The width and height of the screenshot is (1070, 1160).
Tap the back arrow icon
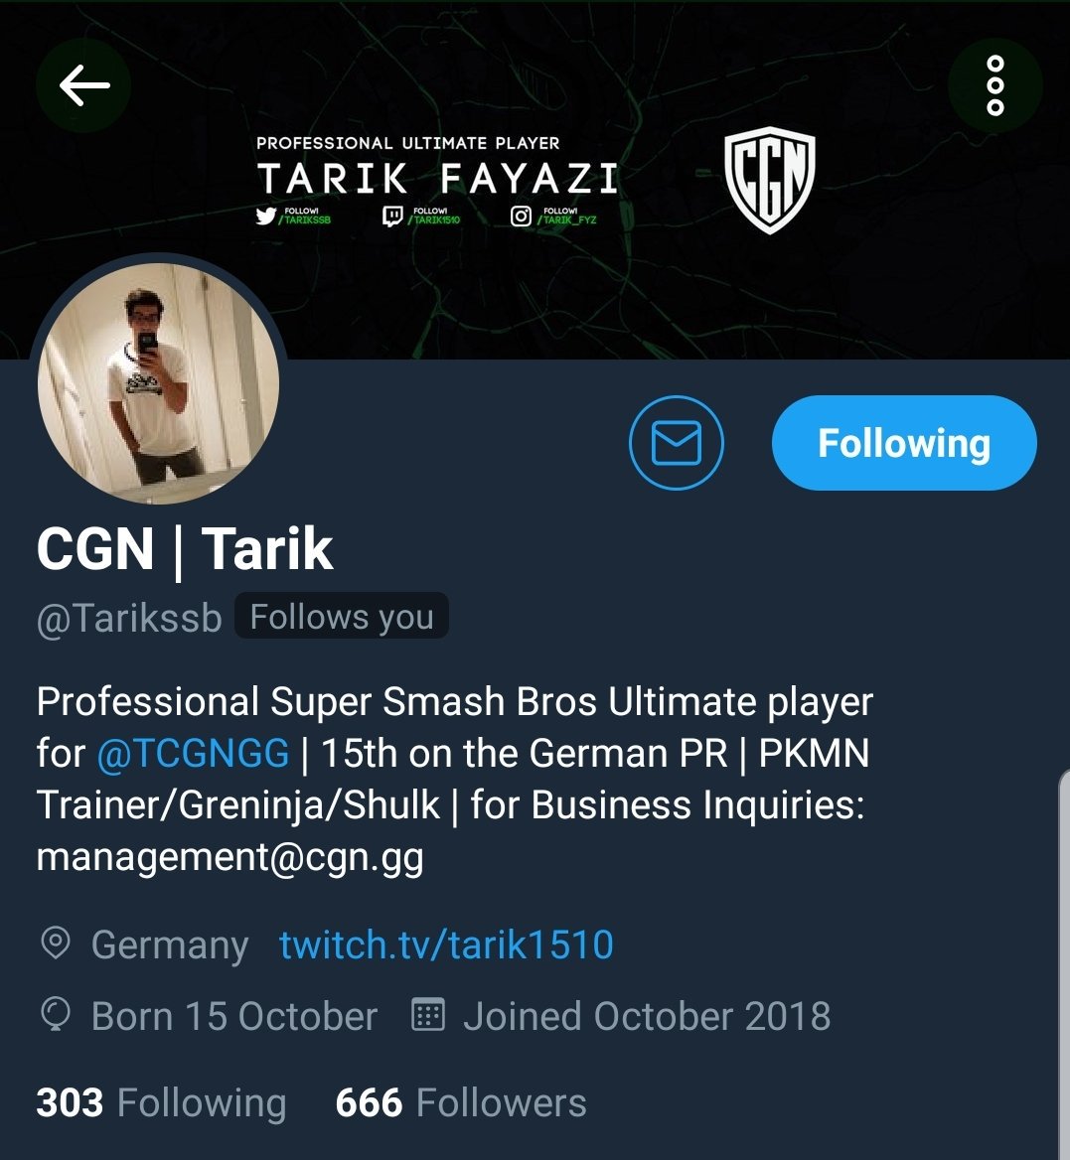83,85
